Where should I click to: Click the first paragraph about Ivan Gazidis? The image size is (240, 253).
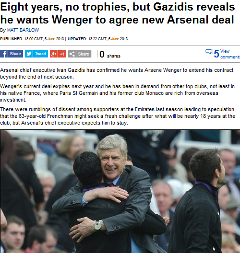(117, 73)
